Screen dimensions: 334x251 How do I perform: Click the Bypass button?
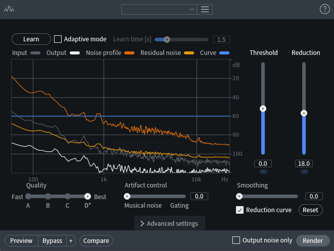click(x=52, y=240)
